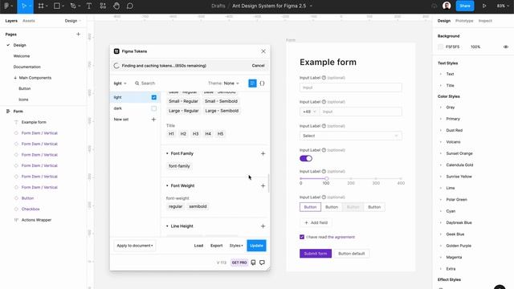This screenshot has width=514, height=289.
Task: Select the Text tool
Action: tap(89, 6)
